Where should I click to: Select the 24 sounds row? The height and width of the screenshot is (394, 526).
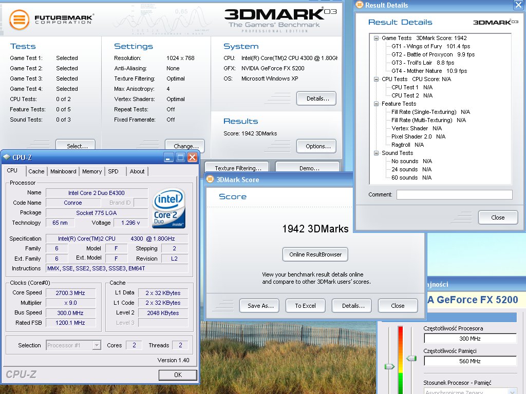click(411, 169)
